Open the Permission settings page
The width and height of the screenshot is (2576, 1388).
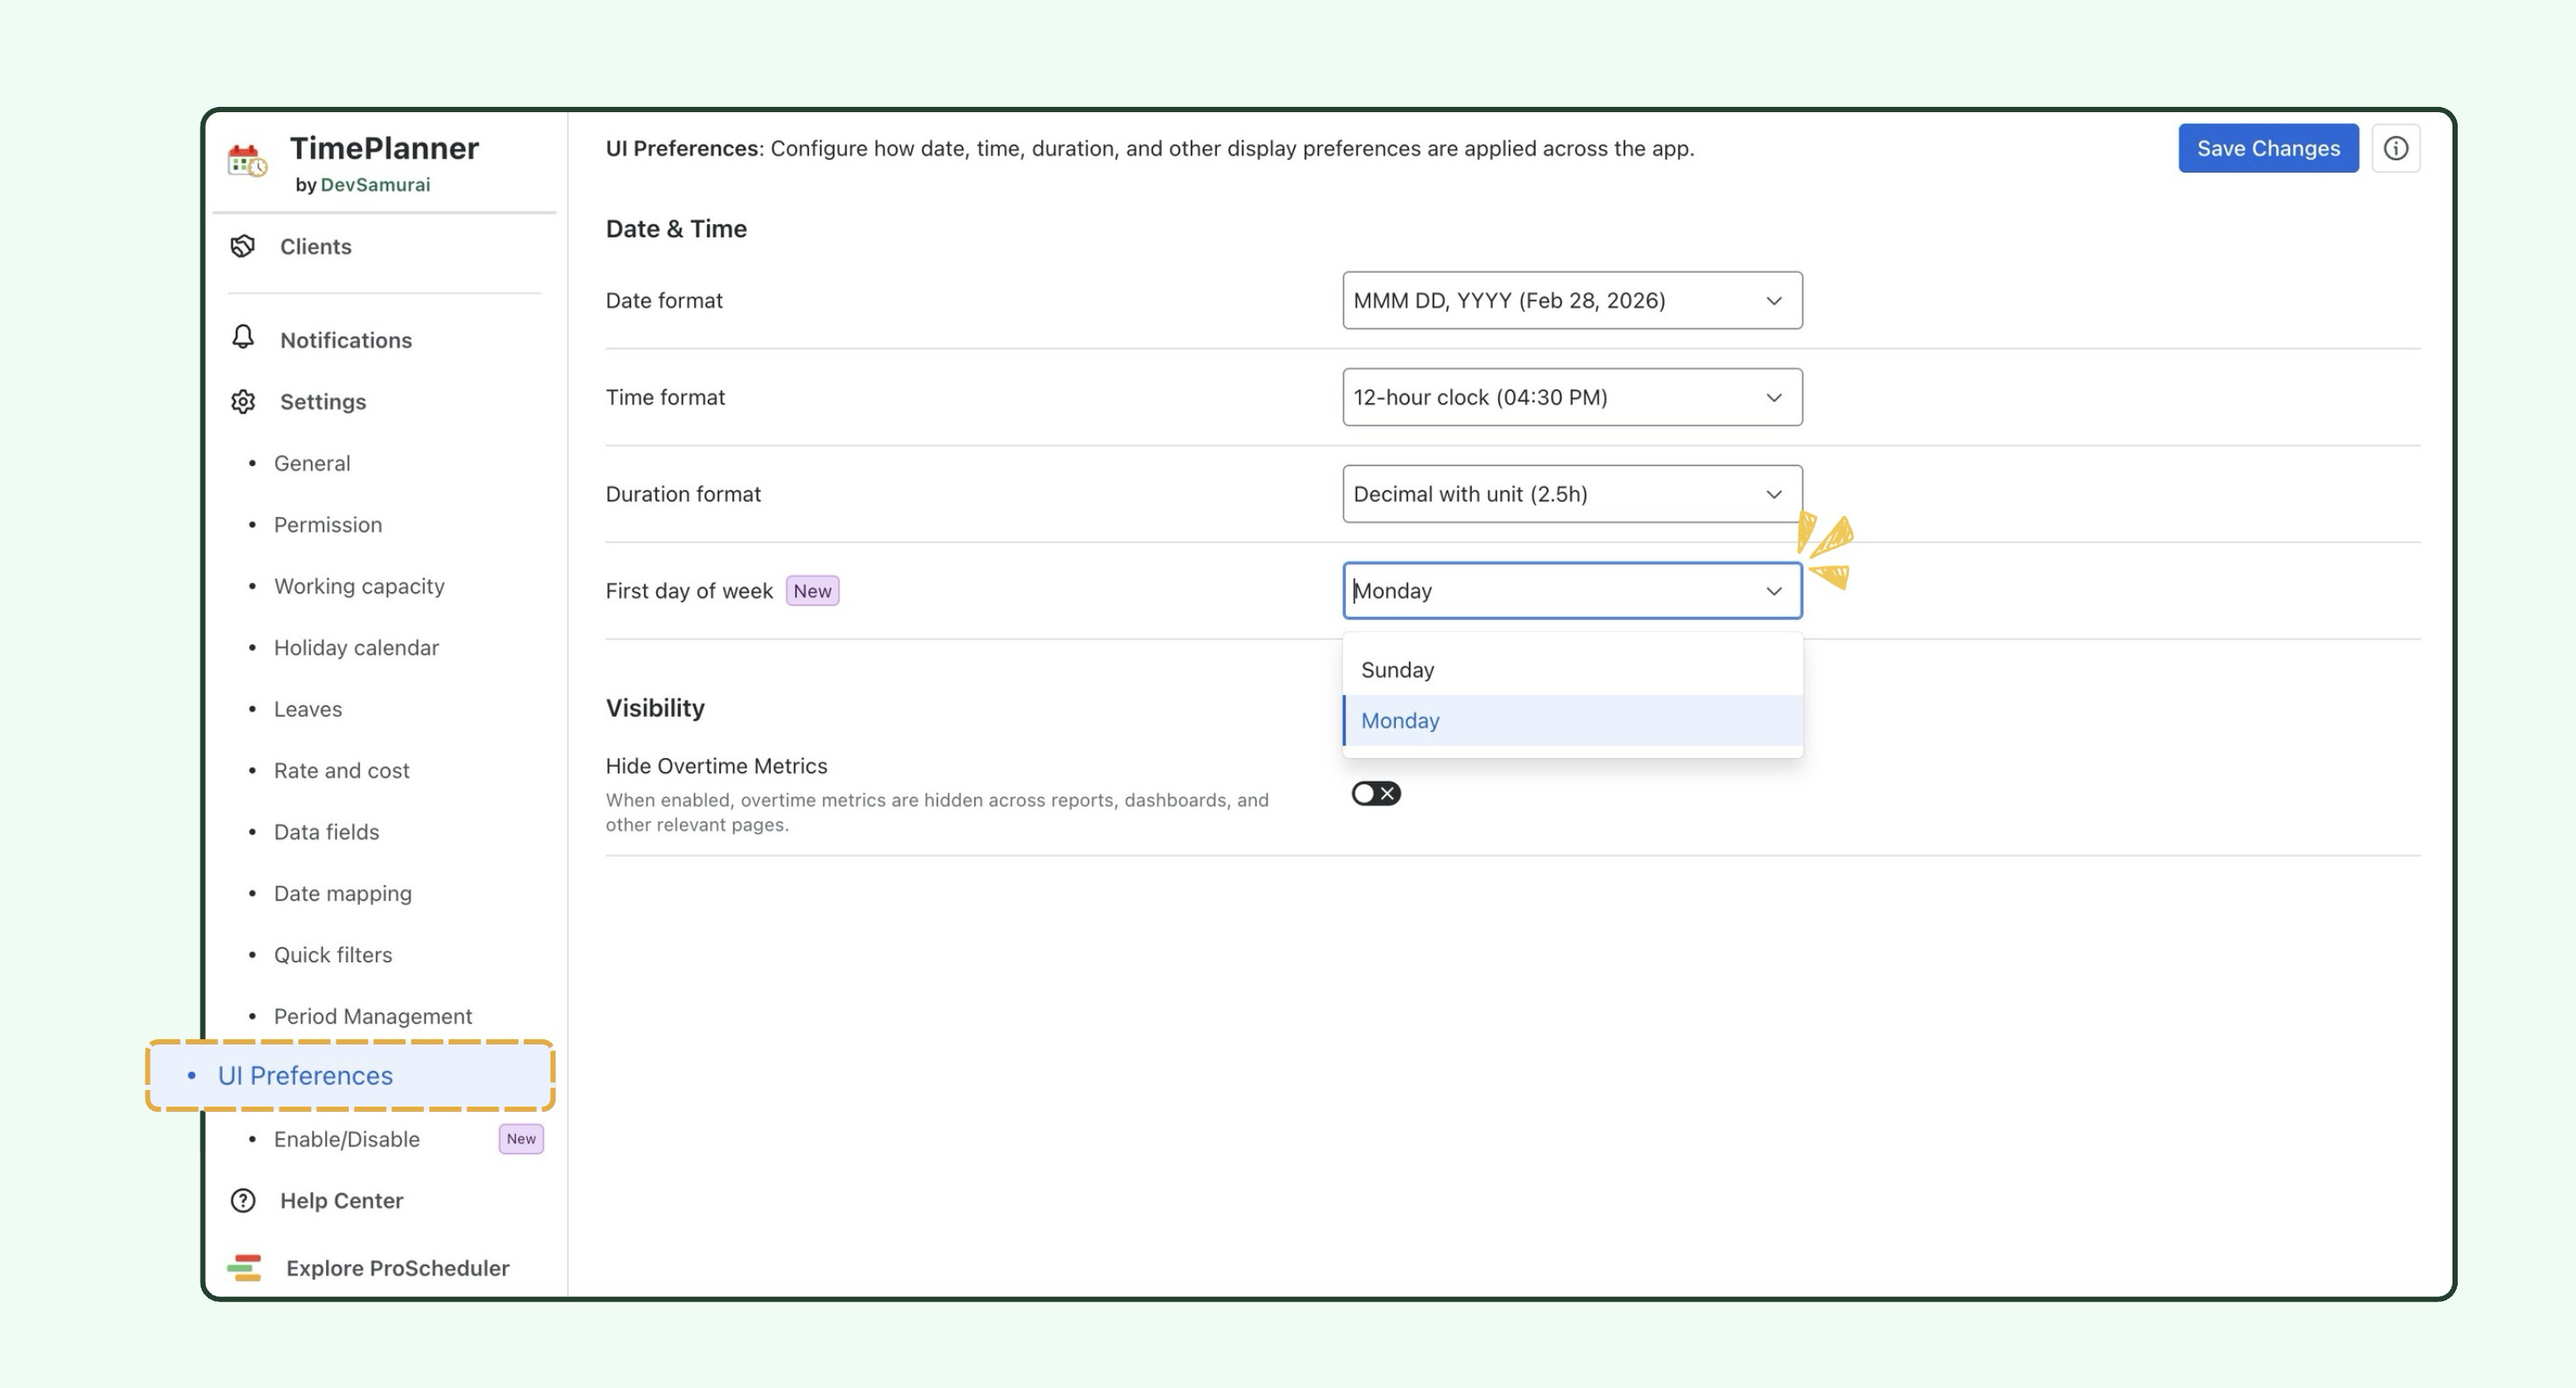tap(328, 524)
